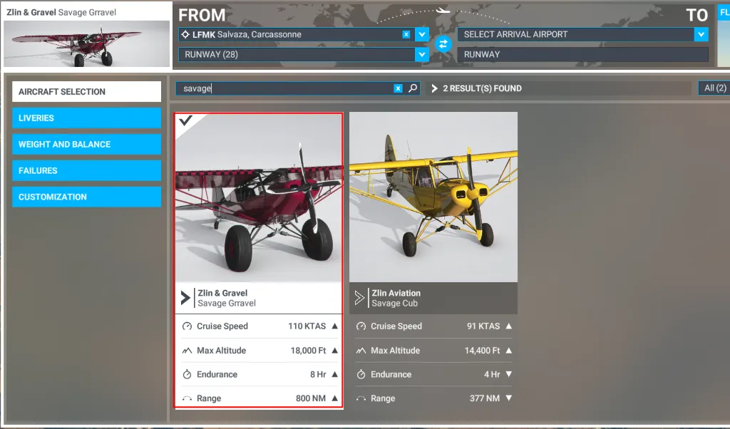Clear the LFMK departure airport selection
Image resolution: width=730 pixels, height=429 pixels.
[406, 33]
